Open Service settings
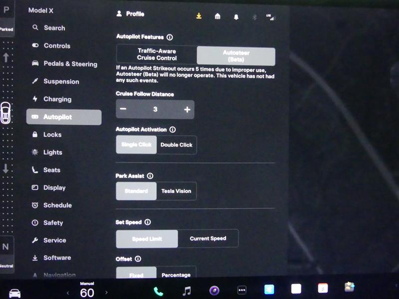 [49, 240]
